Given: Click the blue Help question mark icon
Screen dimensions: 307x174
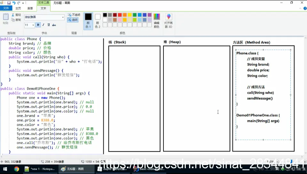Looking at the screenshot, I should tap(305, 8).
